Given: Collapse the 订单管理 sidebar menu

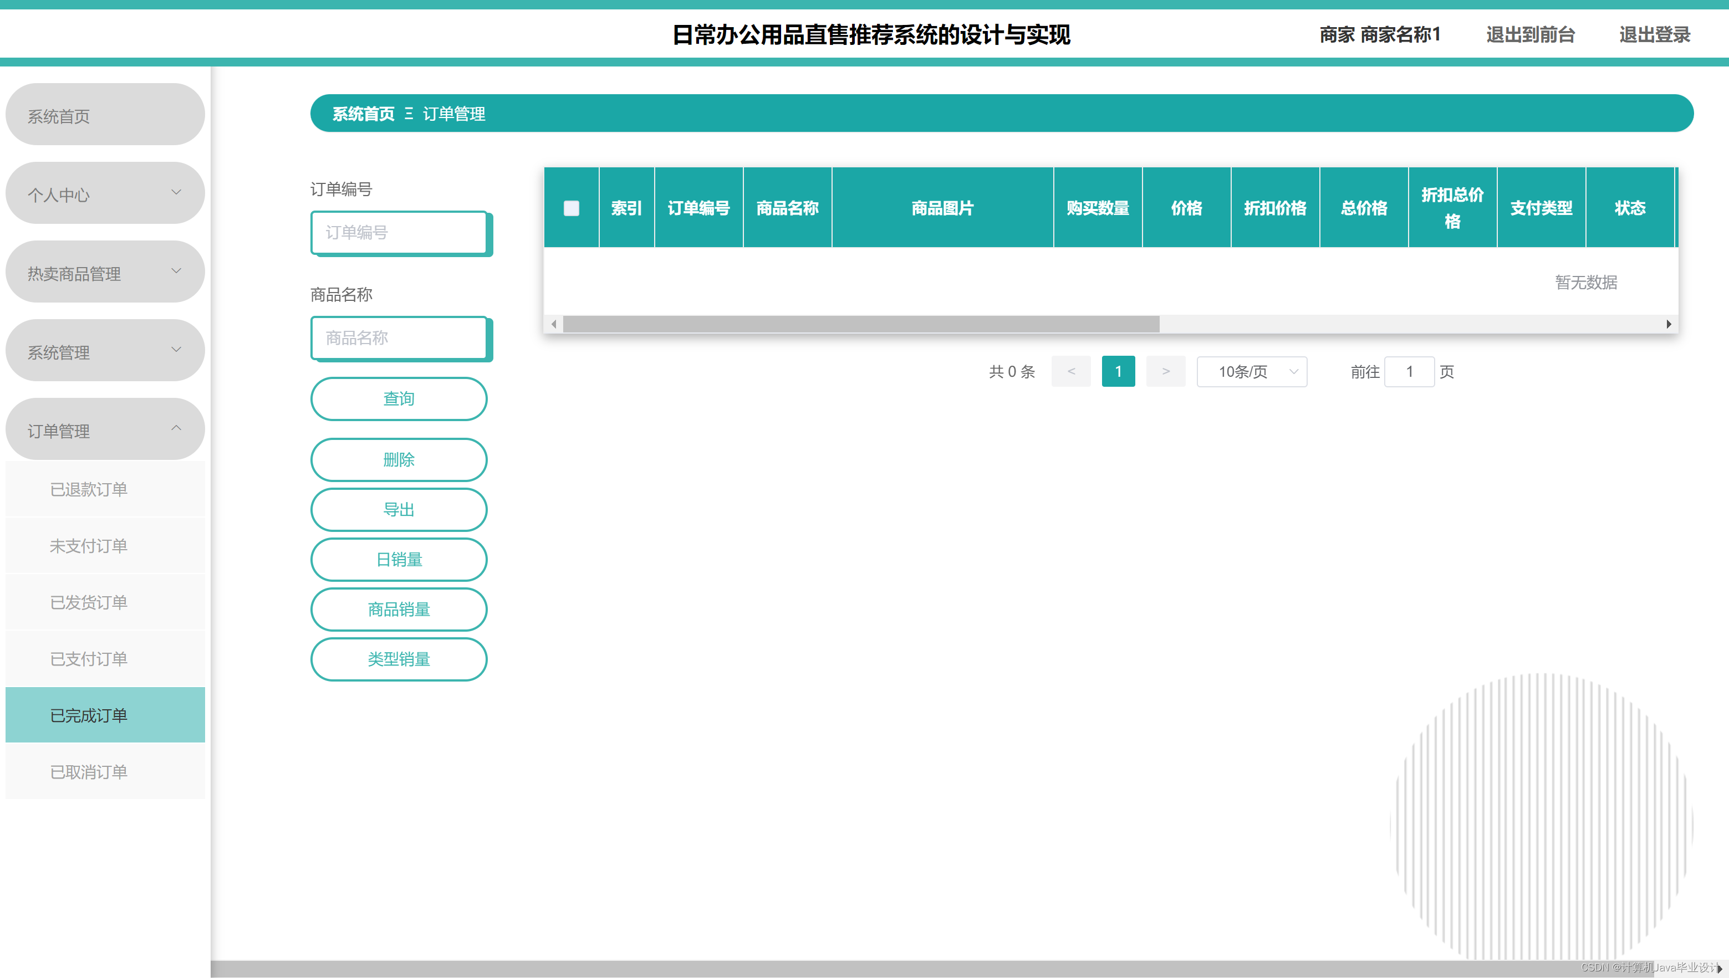Looking at the screenshot, I should click(105, 429).
